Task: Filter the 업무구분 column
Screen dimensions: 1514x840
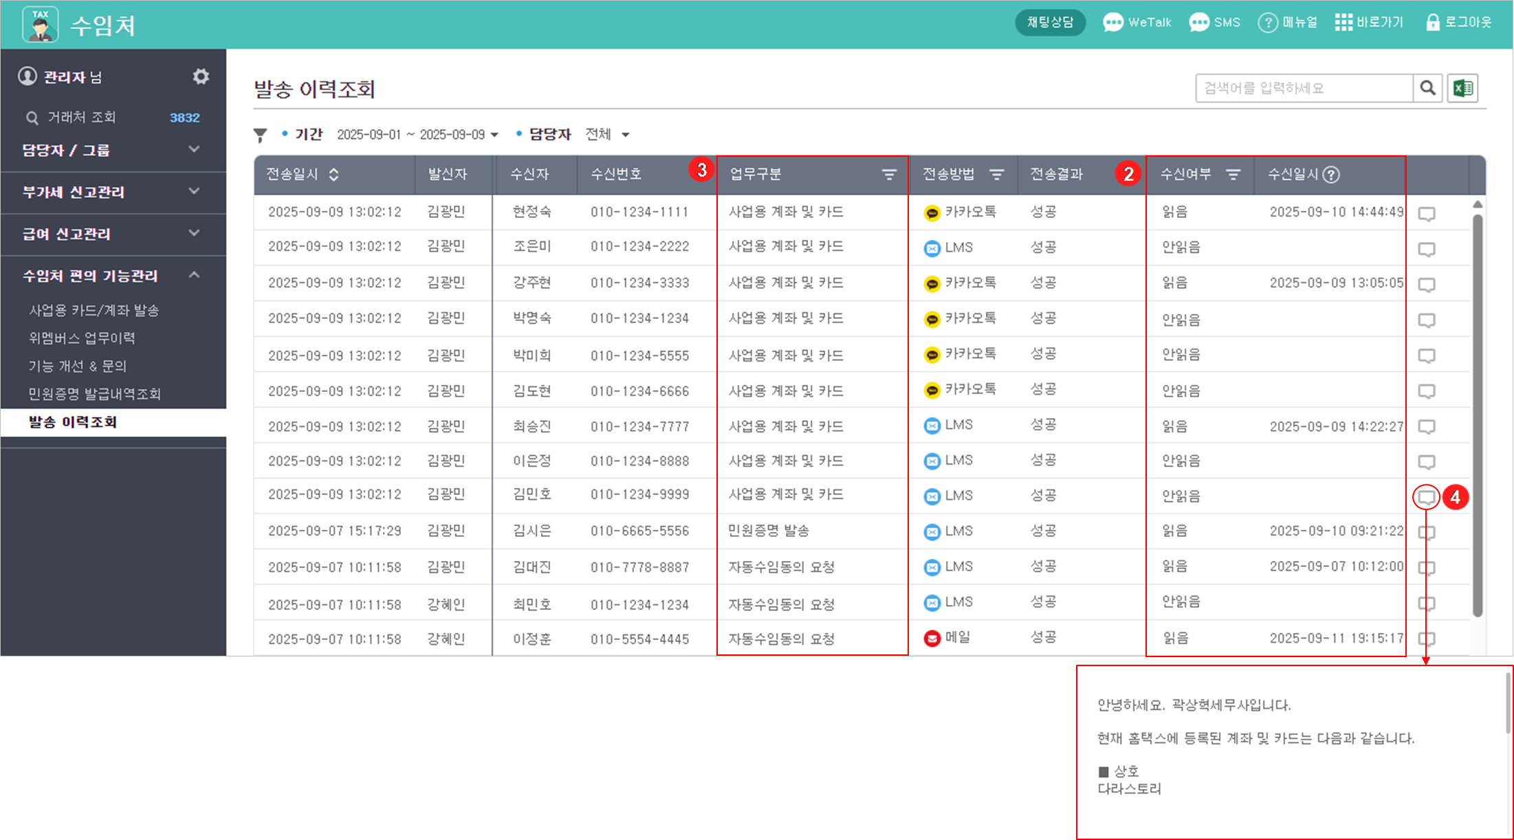Action: [x=889, y=175]
